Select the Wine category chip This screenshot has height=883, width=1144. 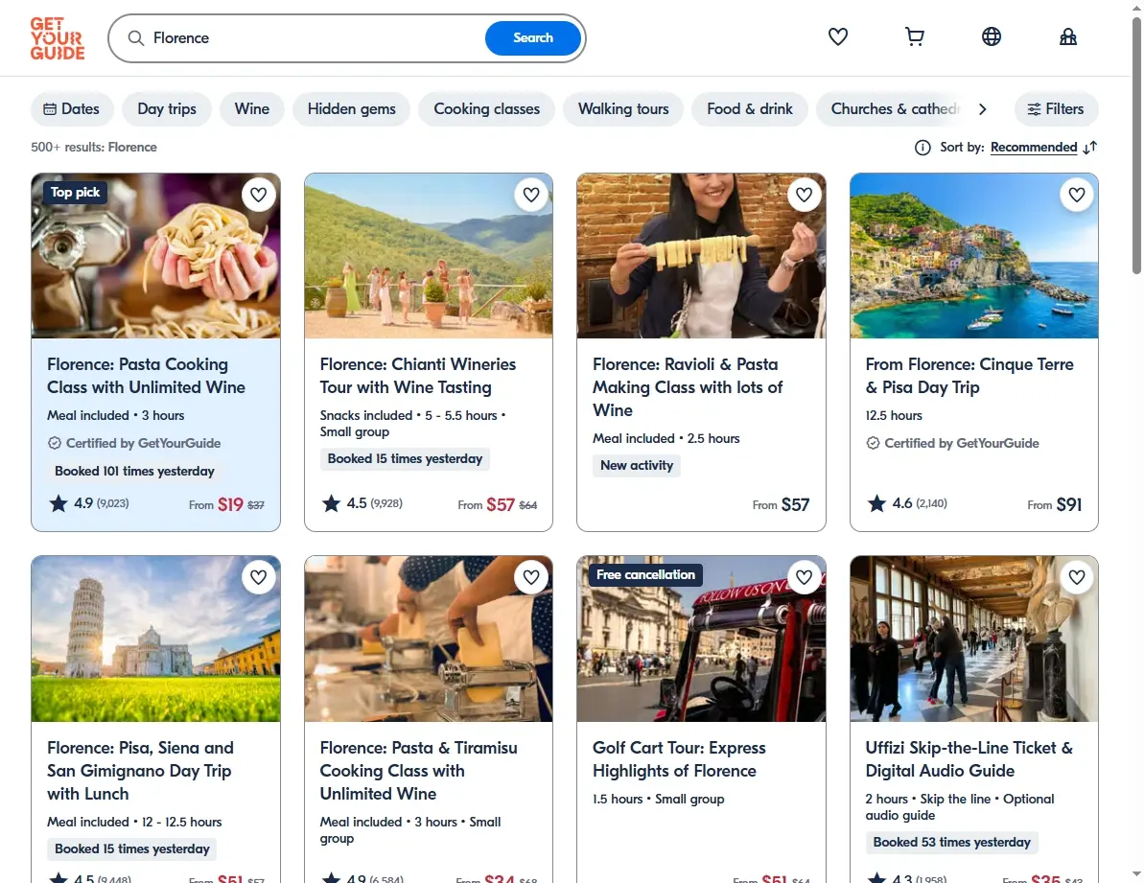[x=251, y=109]
